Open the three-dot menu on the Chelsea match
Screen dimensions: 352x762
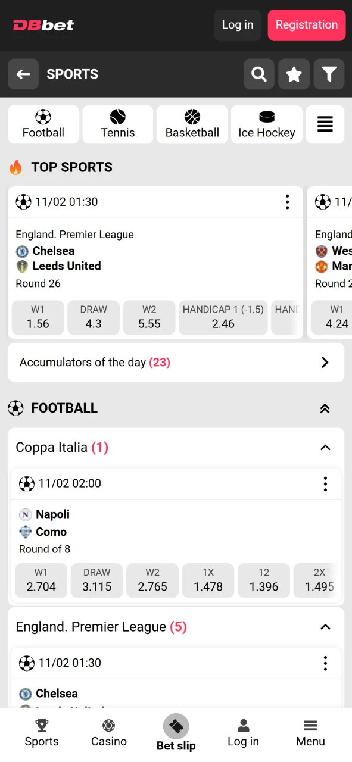(287, 202)
